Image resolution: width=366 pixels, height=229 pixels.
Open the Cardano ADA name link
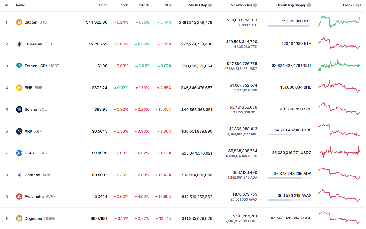[x=32, y=175]
